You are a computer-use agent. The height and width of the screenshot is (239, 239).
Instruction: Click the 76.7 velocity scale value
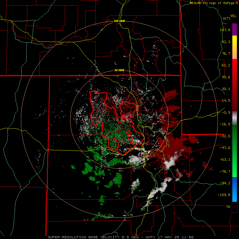click(x=226, y=53)
